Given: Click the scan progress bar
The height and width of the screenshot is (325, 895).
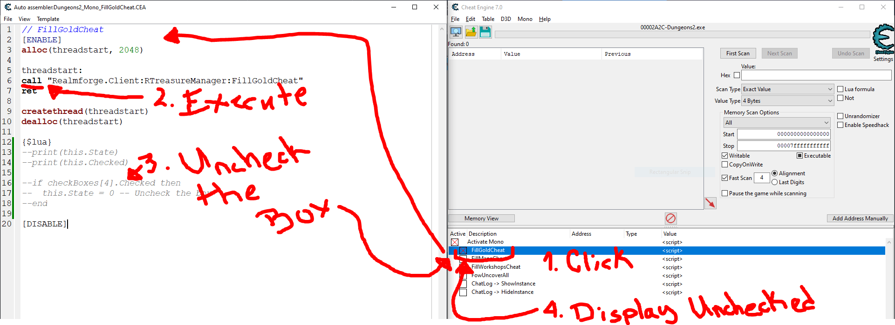Looking at the screenshot, I should [682, 34].
